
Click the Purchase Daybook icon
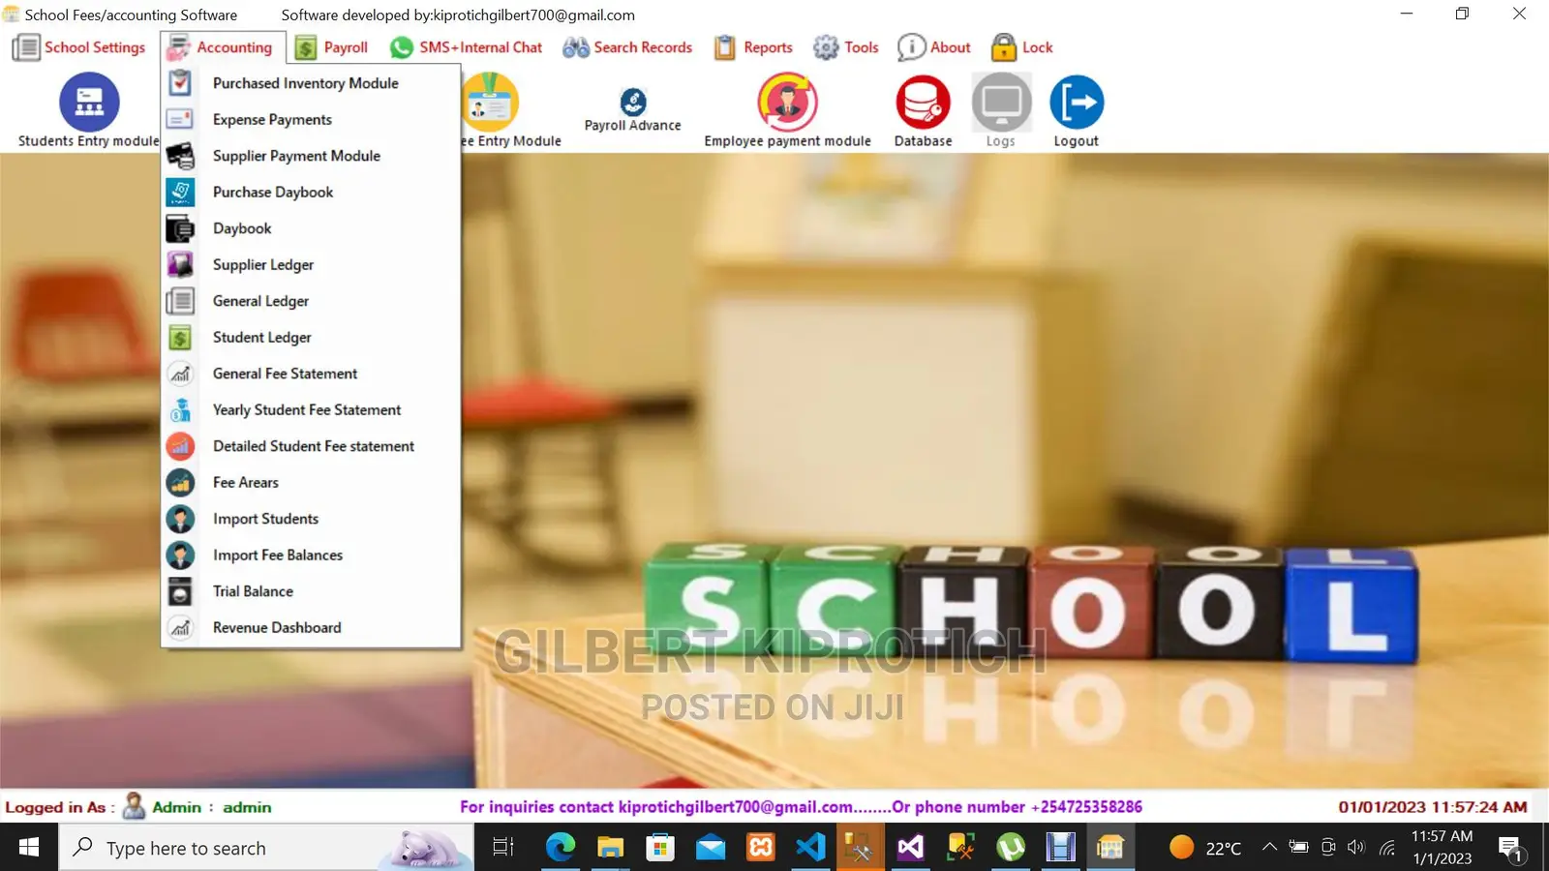tap(180, 192)
